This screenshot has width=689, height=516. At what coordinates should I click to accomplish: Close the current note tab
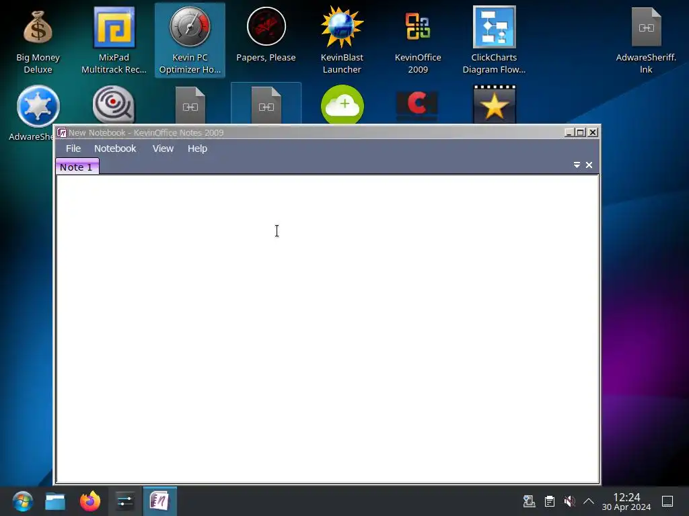point(589,165)
